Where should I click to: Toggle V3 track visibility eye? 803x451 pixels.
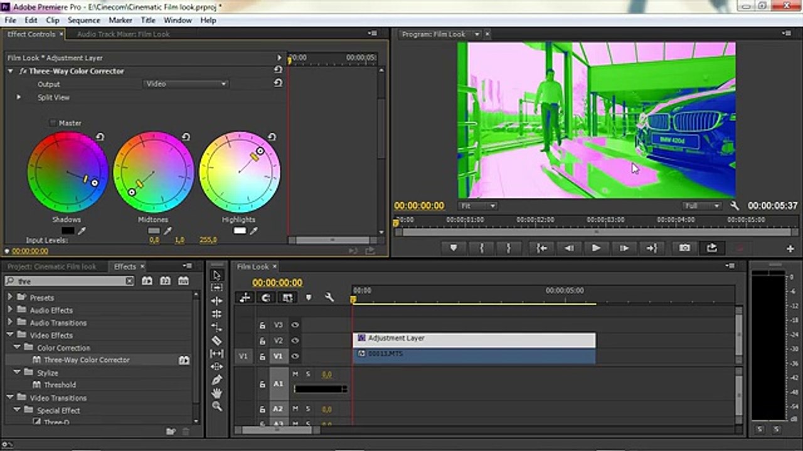pos(295,325)
